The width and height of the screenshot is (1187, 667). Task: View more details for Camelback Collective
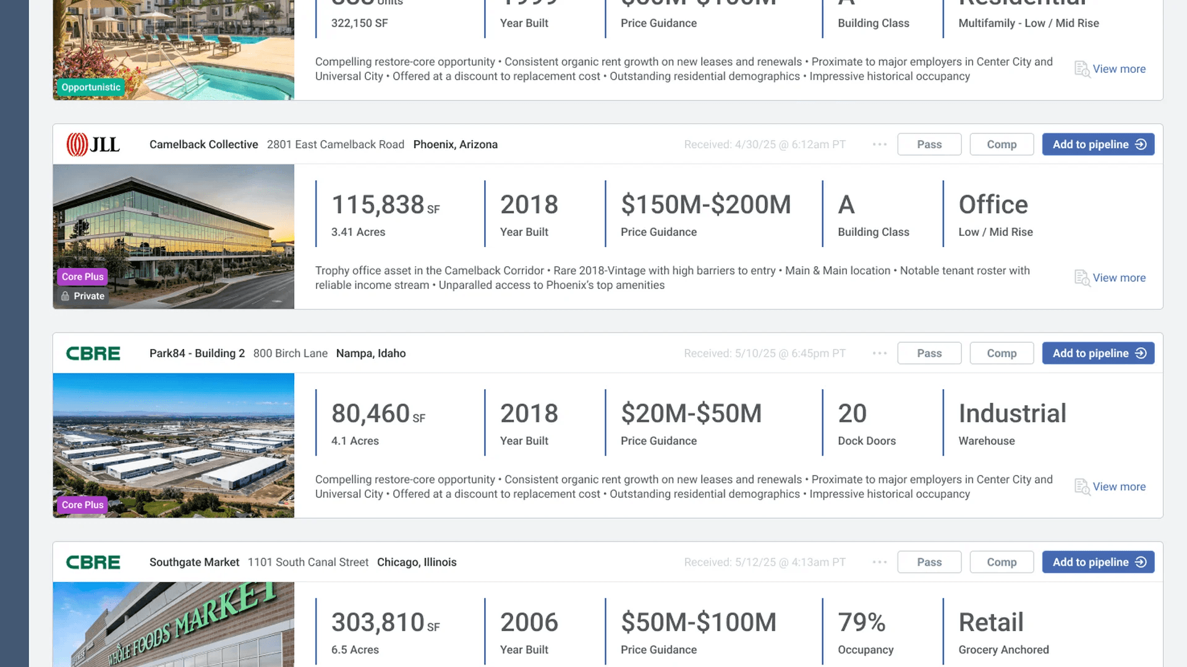(1119, 278)
